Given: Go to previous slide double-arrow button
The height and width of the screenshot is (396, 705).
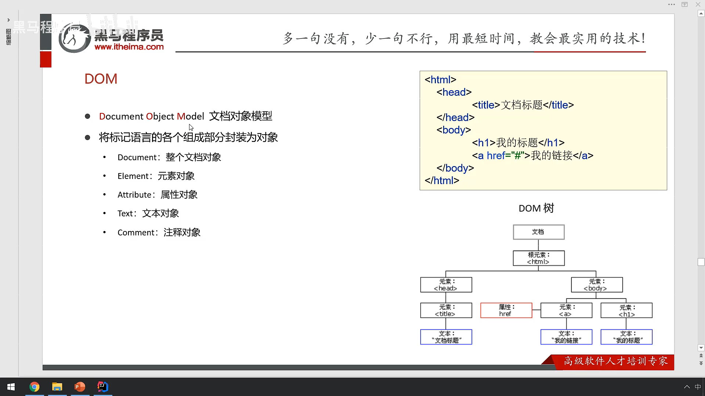Looking at the screenshot, I should coord(701,355).
